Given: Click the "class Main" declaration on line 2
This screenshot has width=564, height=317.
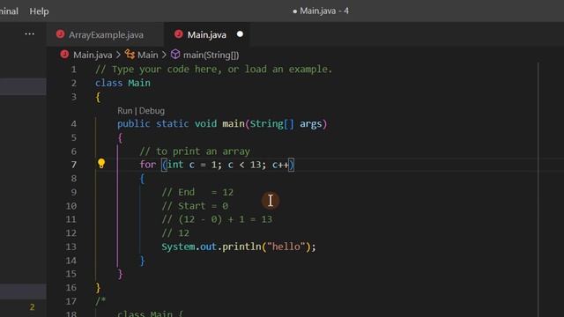Looking at the screenshot, I should [122, 83].
